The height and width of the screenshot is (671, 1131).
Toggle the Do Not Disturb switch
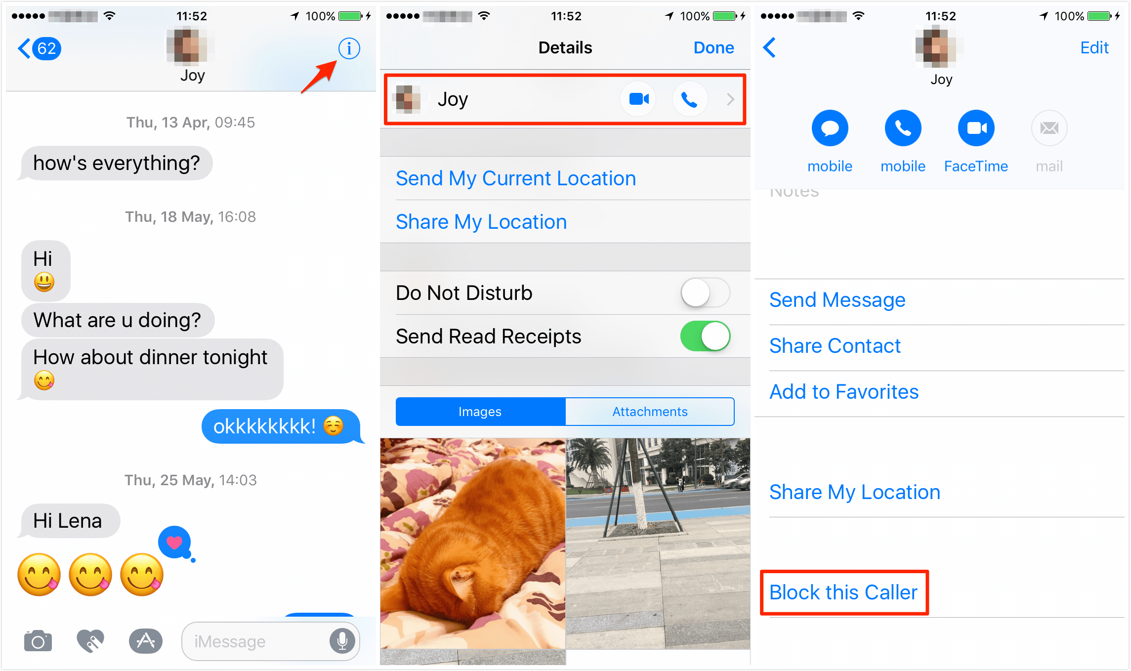pos(706,293)
